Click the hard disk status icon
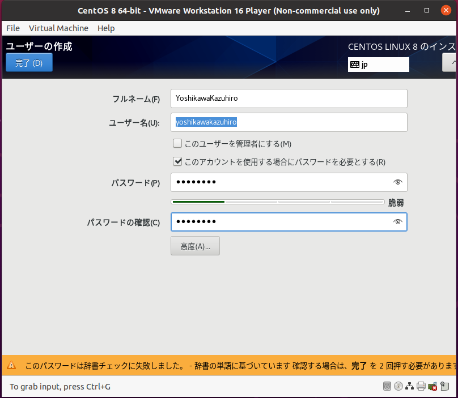 [387, 387]
